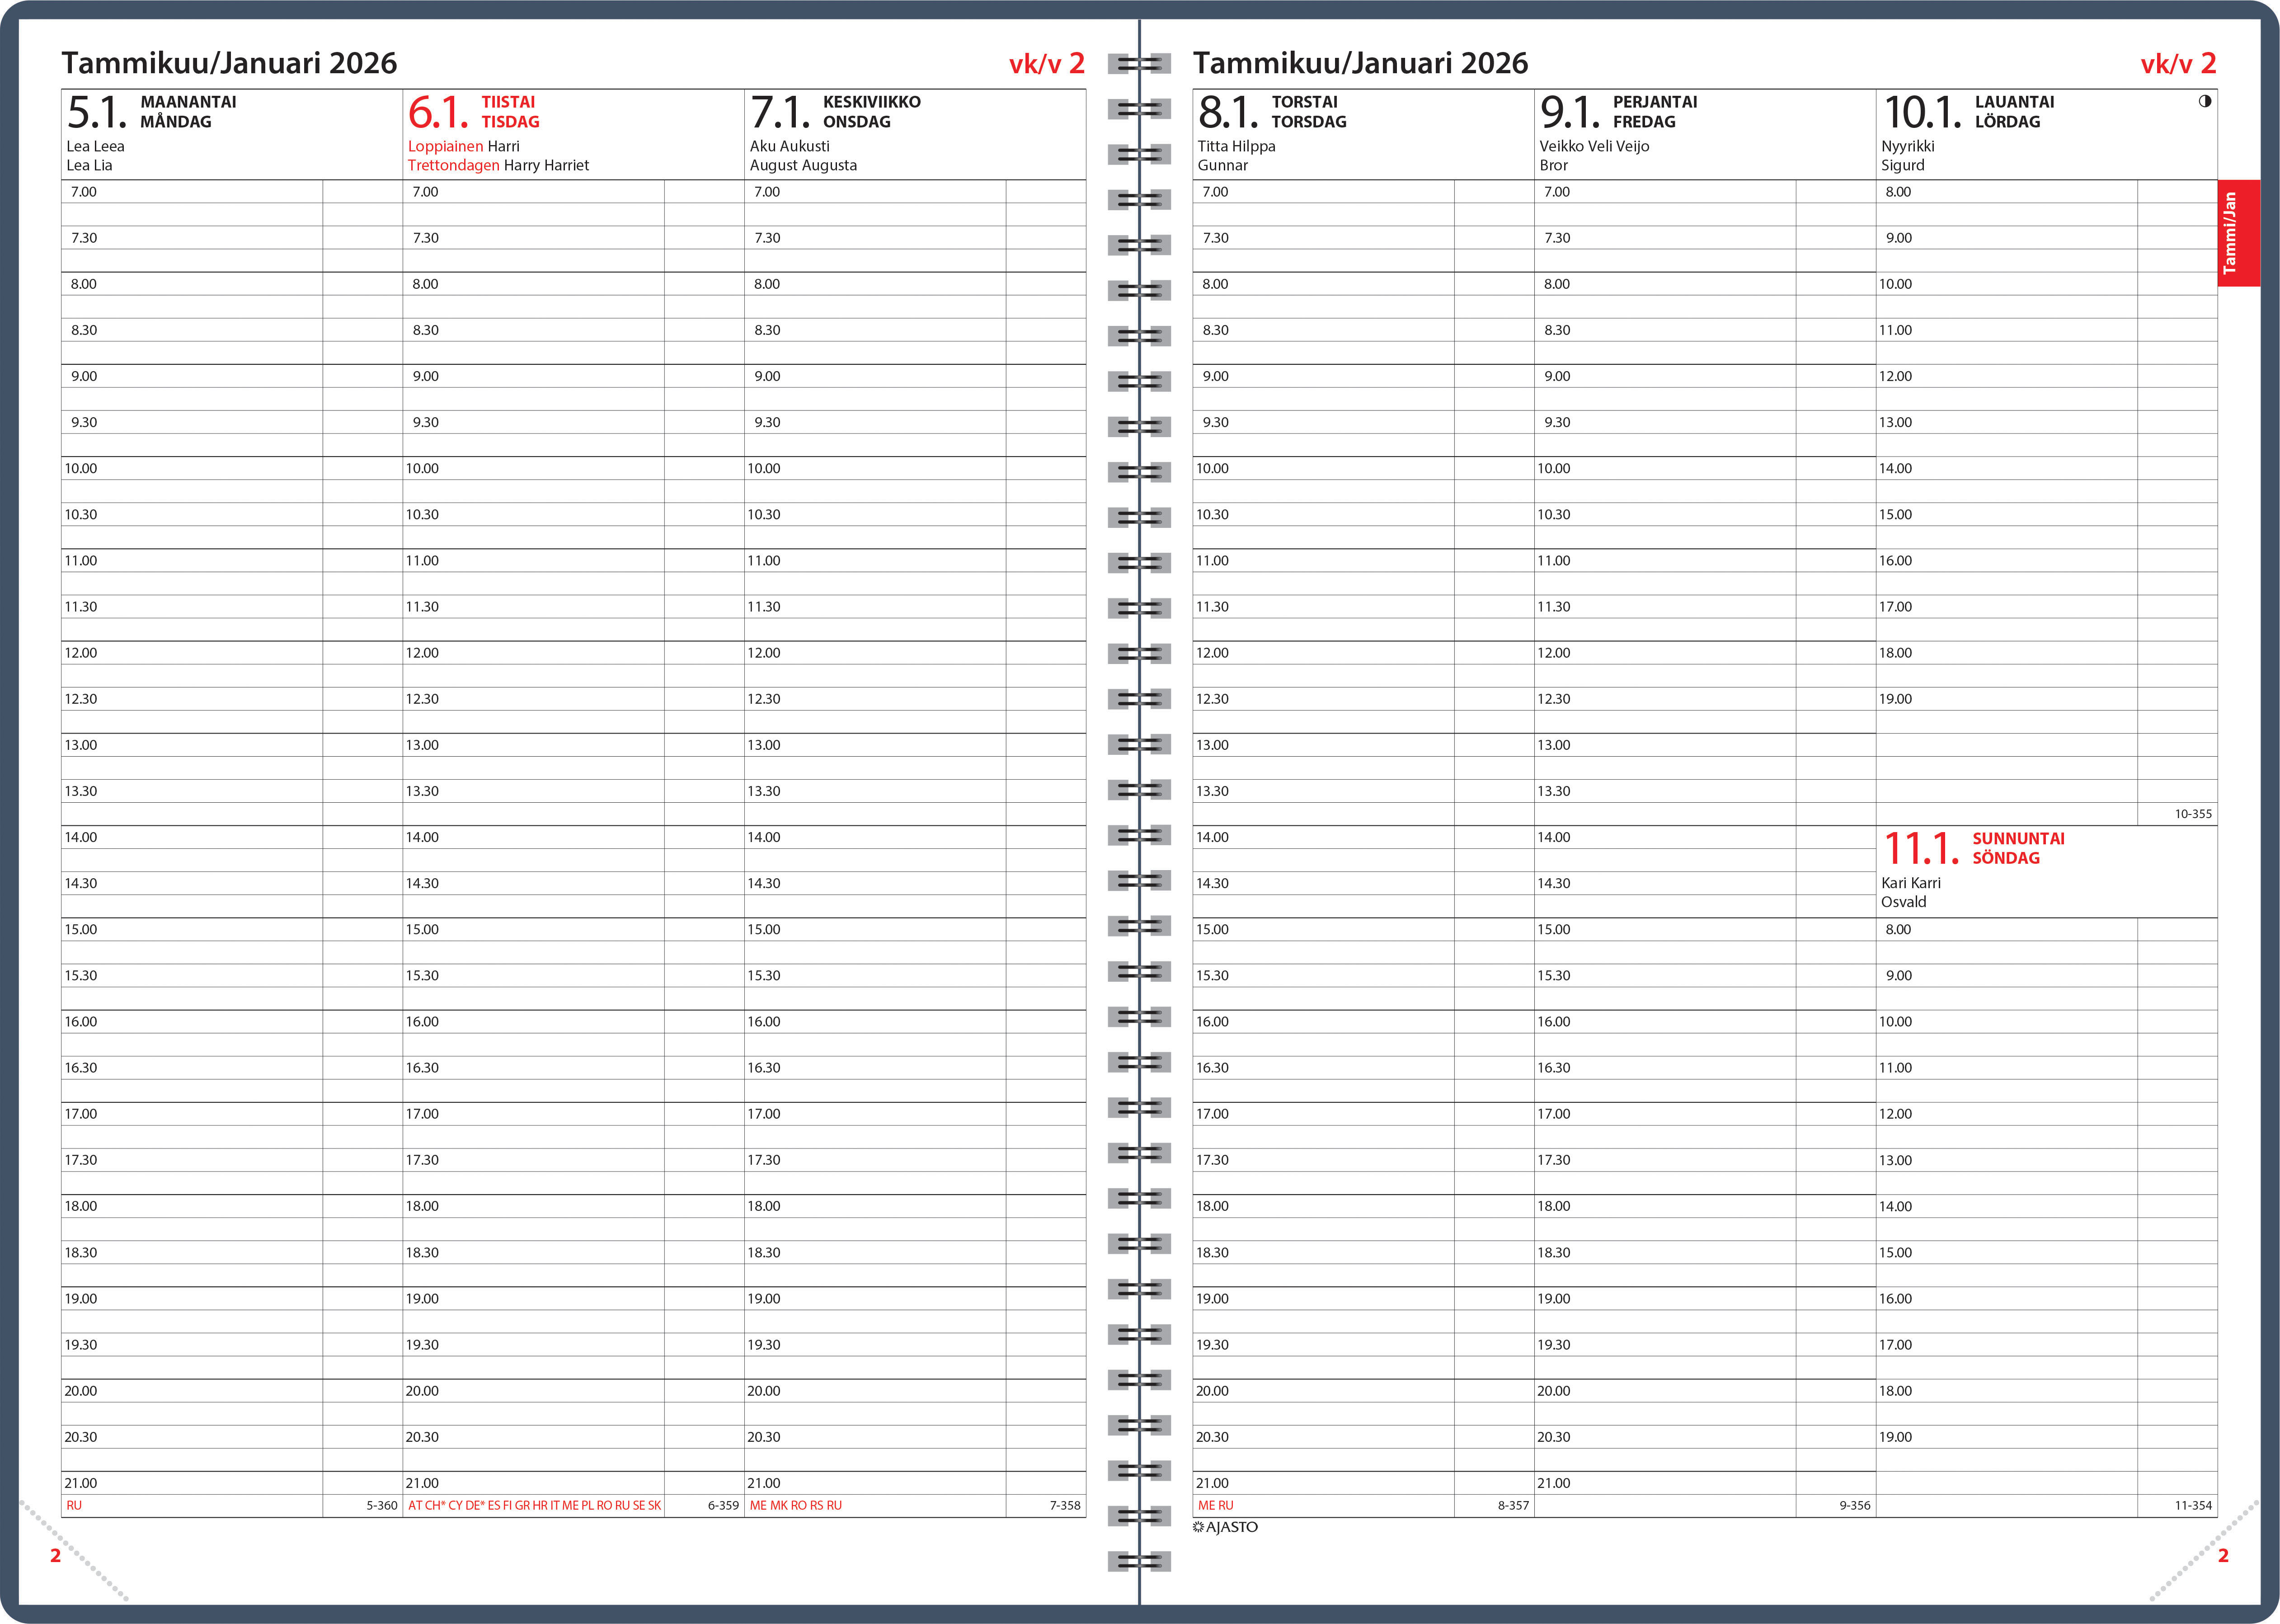Click the half-moon phase icon on Saturday
The image size is (2280, 1624).
click(x=2204, y=101)
